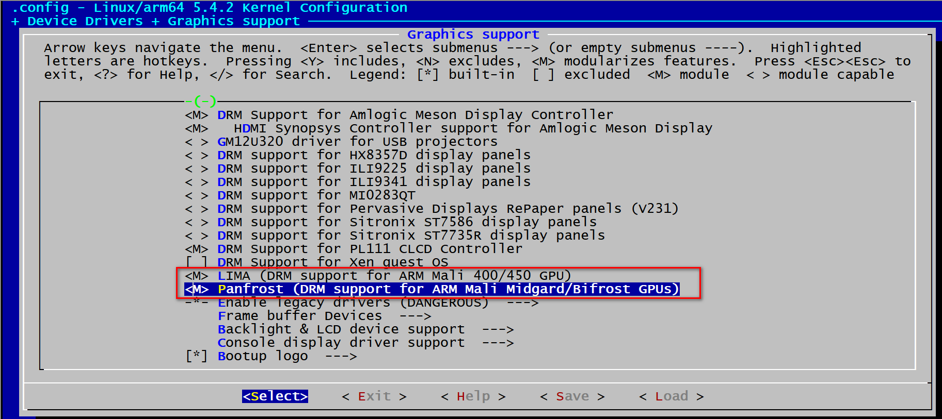942x419 pixels.
Task: Toggle Bootup logo built-in checkbox
Action: pos(197,356)
